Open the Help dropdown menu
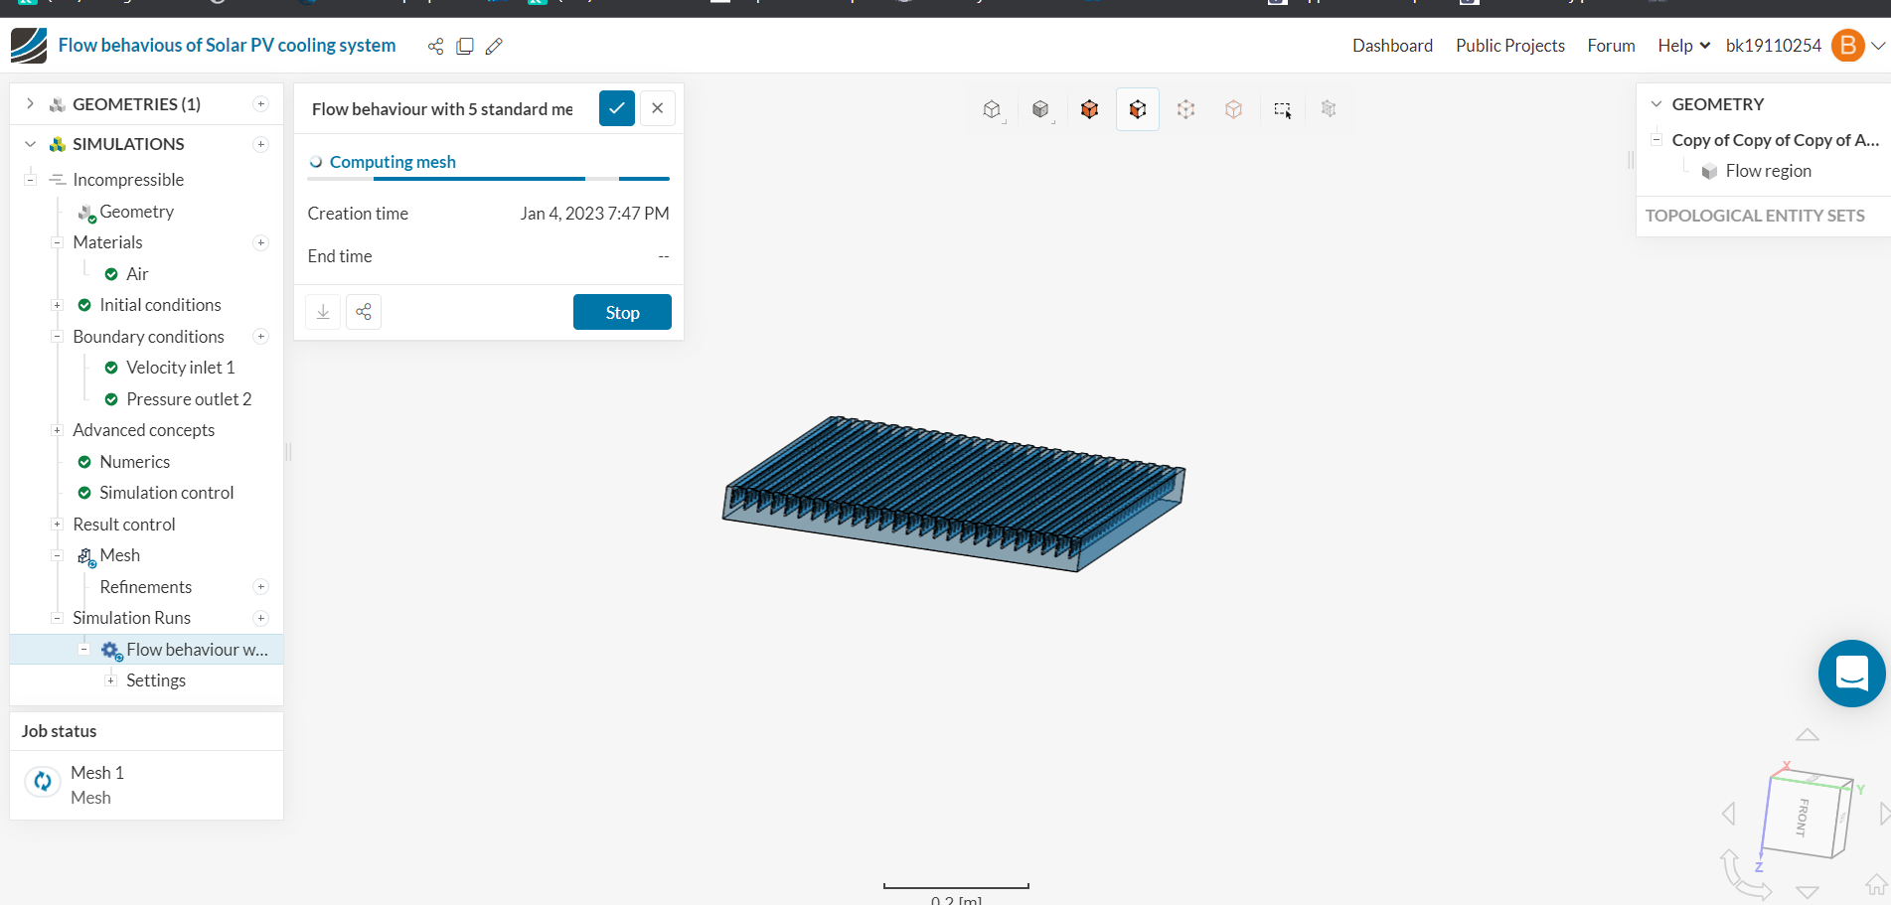The width and height of the screenshot is (1891, 905). tap(1682, 46)
